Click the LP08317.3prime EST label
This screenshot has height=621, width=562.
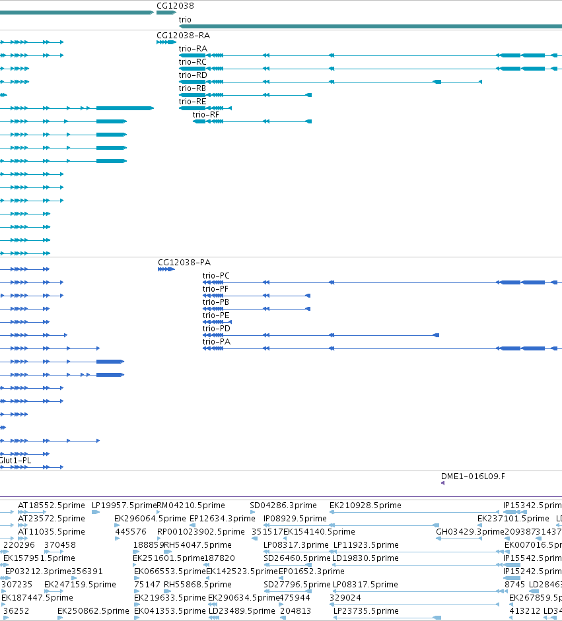[296, 545]
